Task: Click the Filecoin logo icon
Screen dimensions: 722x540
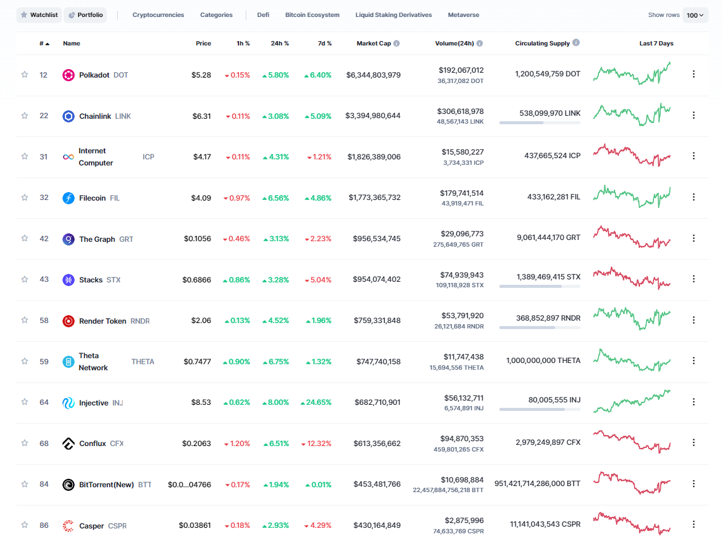Action: [x=69, y=198]
